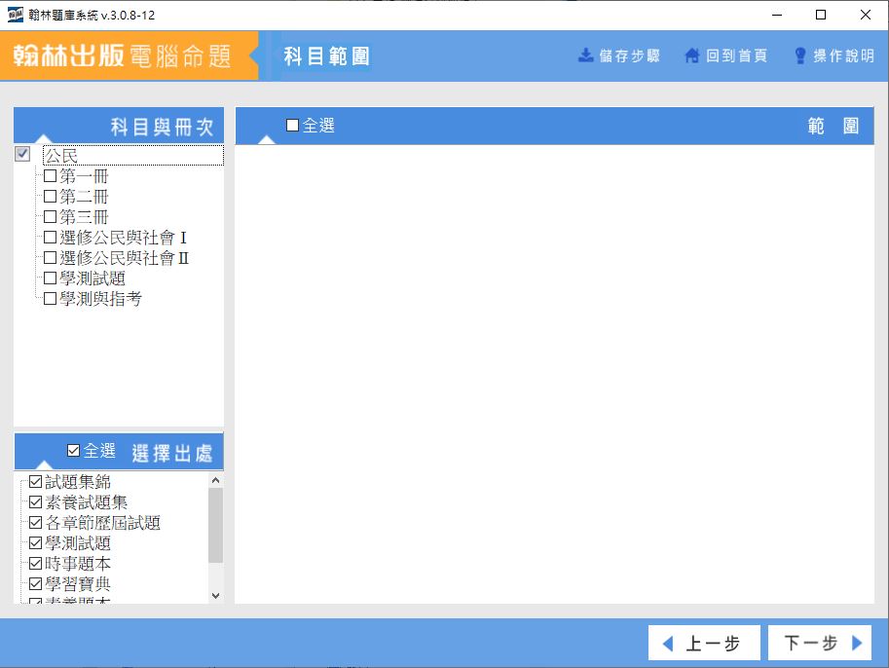Click the 翰林出版電腦命題 logo
Viewport: 889px width, 668px height.
point(122,56)
